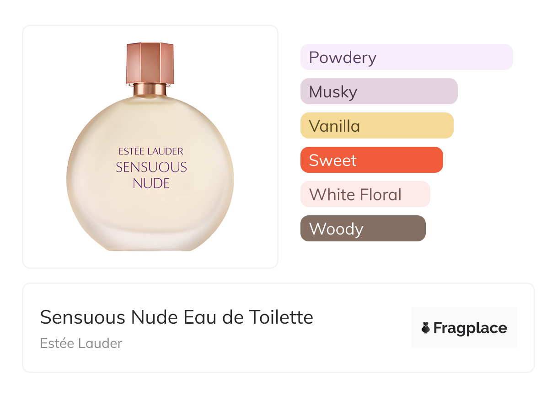Click the word Sensuous in product title
Screen dimensions: 557x395
[83, 317]
